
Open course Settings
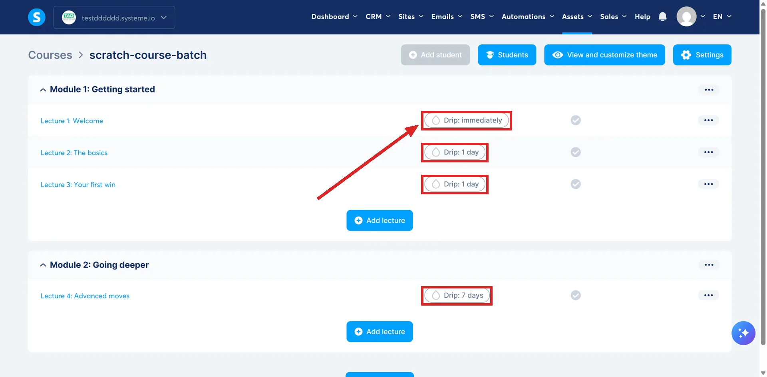702,55
